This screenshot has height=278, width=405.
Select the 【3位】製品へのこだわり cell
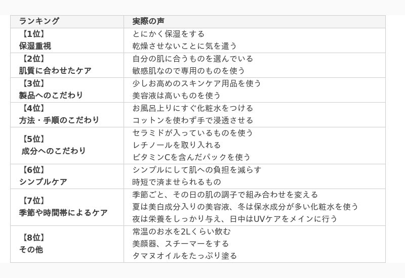point(67,90)
